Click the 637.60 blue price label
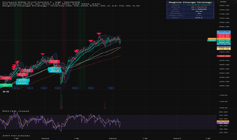 [x=224, y=32]
